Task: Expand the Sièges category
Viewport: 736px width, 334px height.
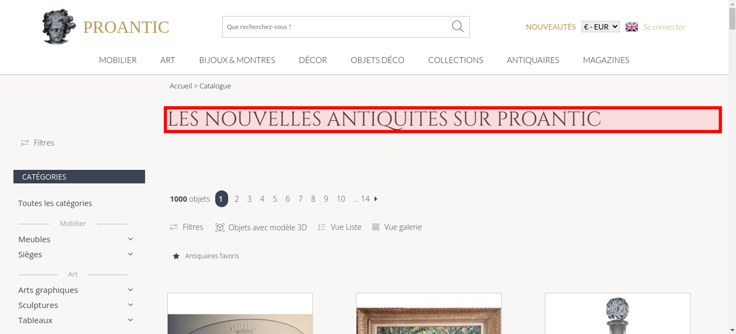Action: (x=130, y=254)
